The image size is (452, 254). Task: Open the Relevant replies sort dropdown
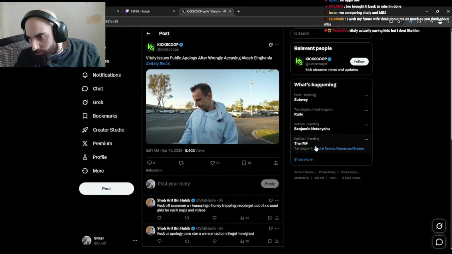click(x=154, y=170)
